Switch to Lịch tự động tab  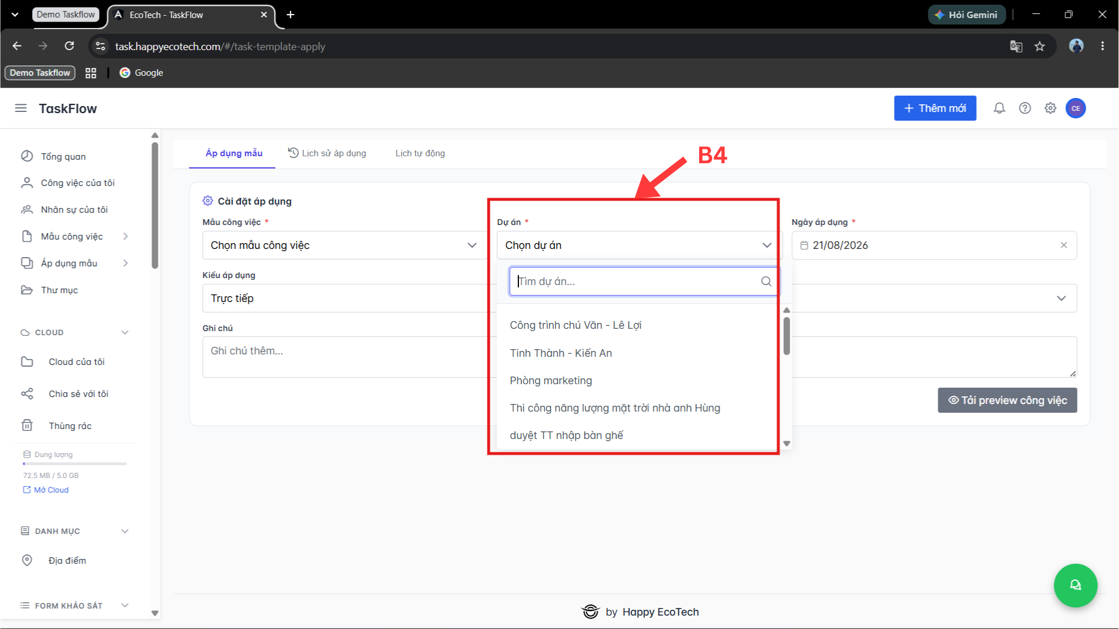pos(420,153)
